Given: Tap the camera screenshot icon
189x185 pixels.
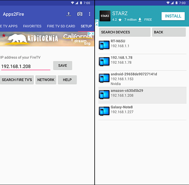Looking at the screenshot, I should (80, 14).
